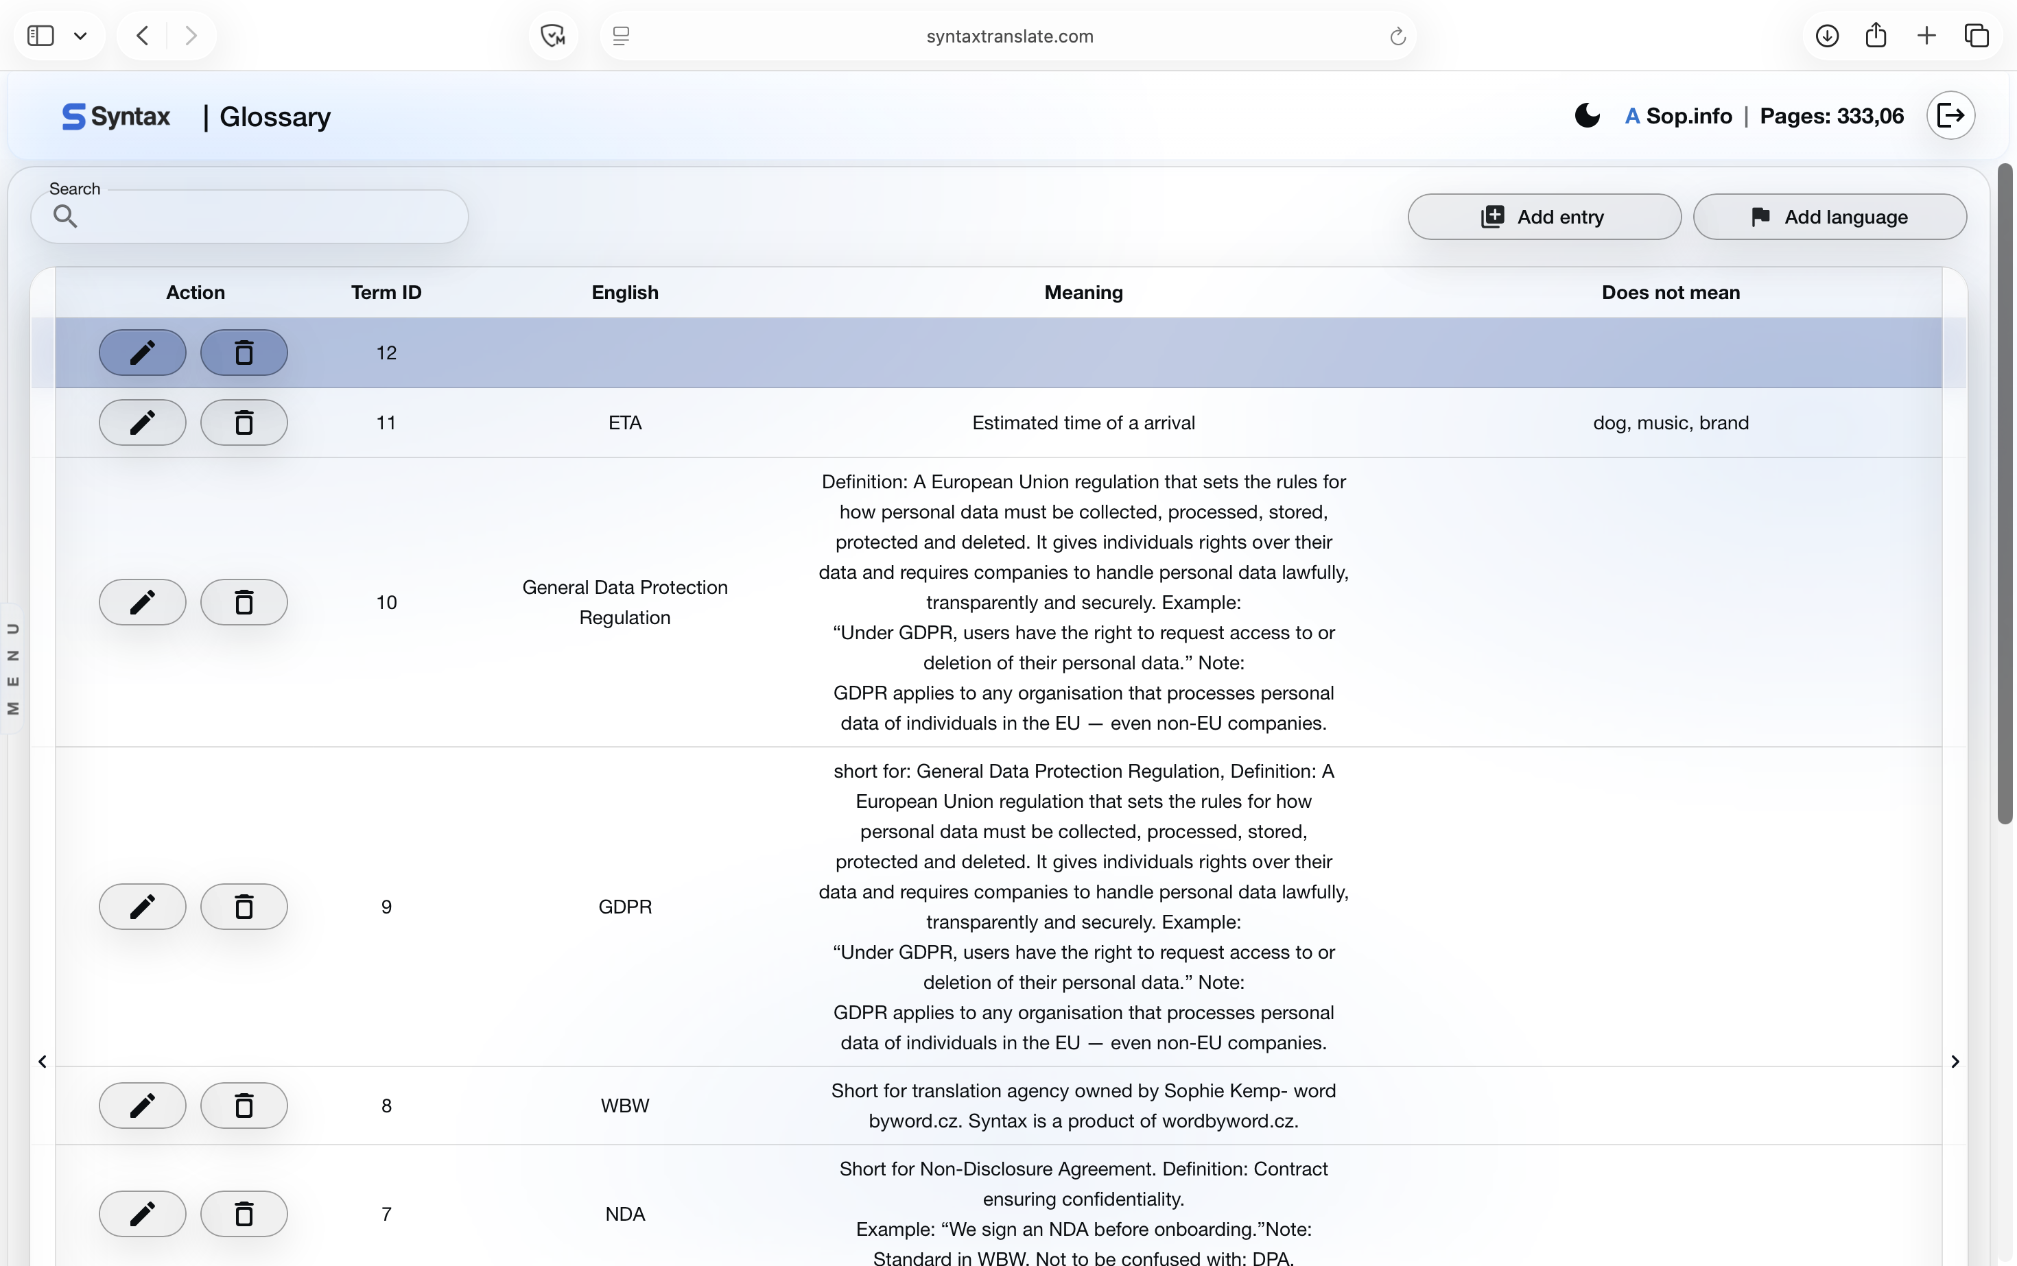Open a new tab with the plus icon
The image size is (2017, 1266).
tap(1926, 35)
